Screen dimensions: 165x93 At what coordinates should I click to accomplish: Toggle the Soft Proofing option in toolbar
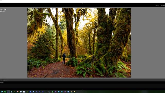pyautogui.click(x=6, y=80)
